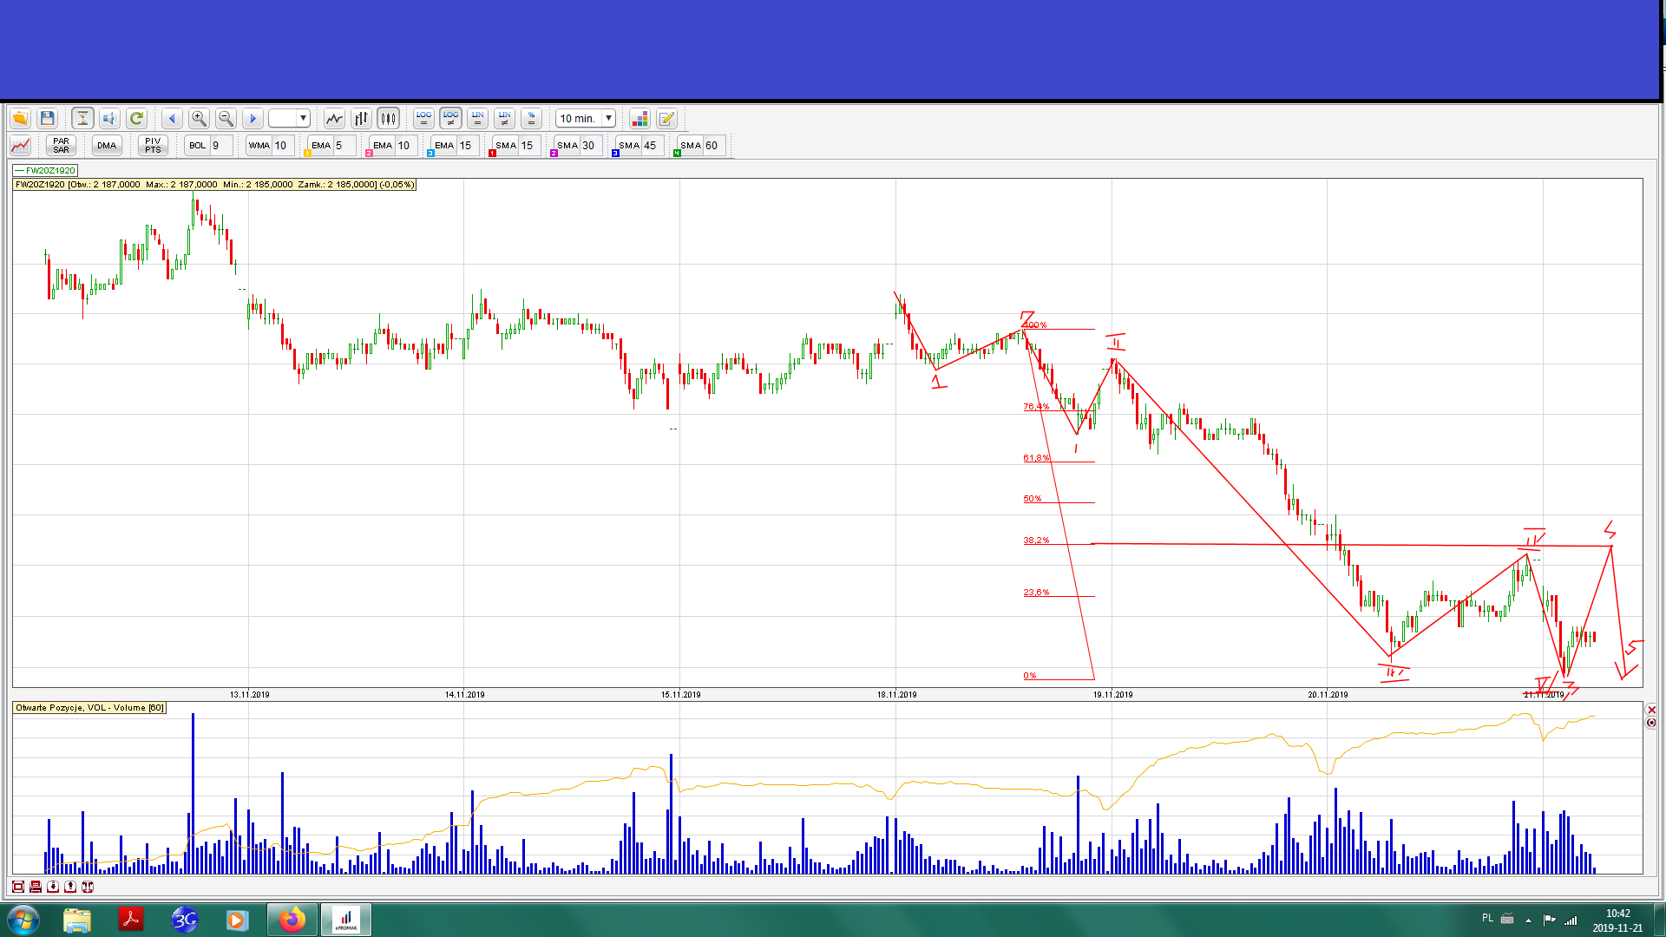Click the open folder icon
Screen dimensions: 1666x937
point(20,118)
